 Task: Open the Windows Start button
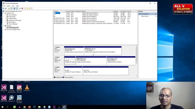(2, 107)
